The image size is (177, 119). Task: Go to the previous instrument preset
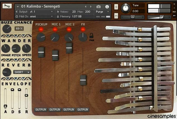tap(86, 6)
